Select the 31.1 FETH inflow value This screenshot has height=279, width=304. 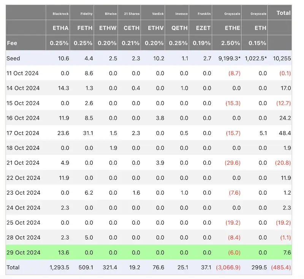click(87, 133)
